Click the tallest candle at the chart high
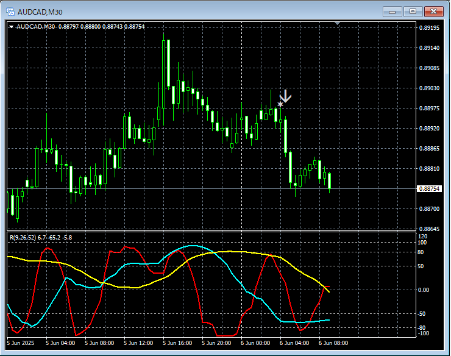 [x=164, y=74]
